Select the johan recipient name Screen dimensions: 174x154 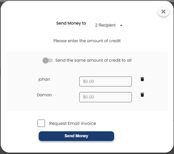pyautogui.click(x=44, y=80)
